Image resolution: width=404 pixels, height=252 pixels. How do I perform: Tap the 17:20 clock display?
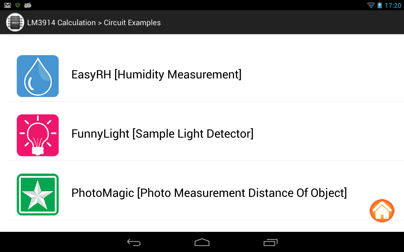[x=393, y=6]
